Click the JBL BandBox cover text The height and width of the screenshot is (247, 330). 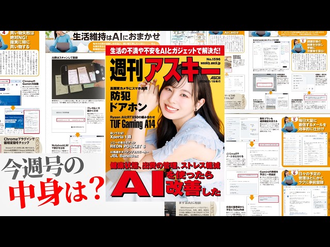pos(124,156)
